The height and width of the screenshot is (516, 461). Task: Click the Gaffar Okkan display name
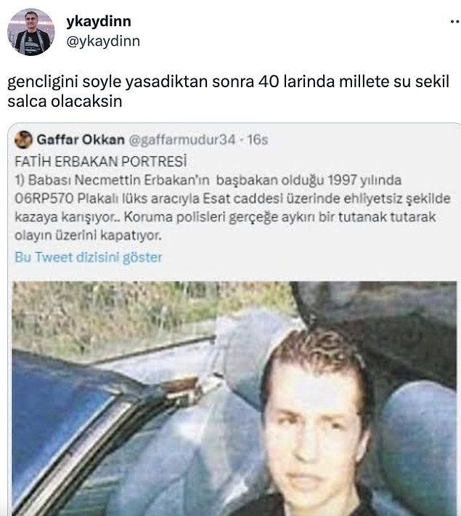(x=81, y=140)
